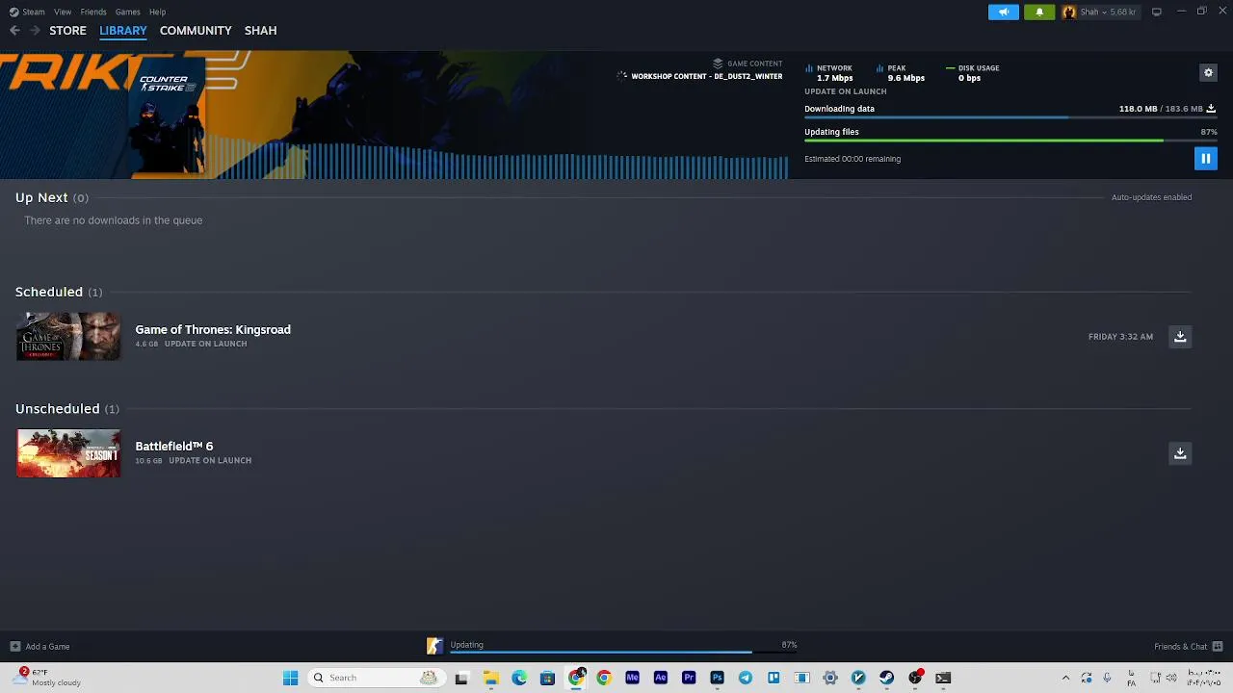The height and width of the screenshot is (693, 1233).
Task: Click Estimated 00:00 remaining text
Action: (853, 159)
